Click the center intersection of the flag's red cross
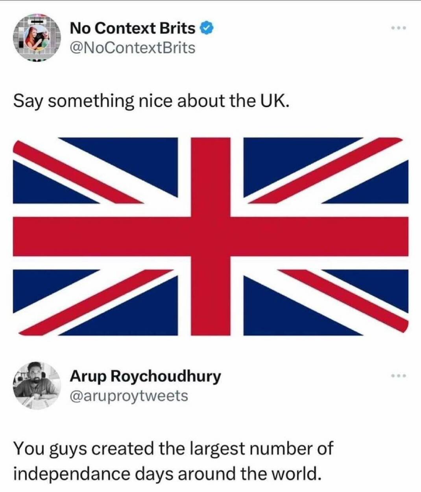421x492 pixels. pos(210,236)
